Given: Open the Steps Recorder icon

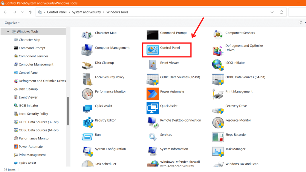Looking at the screenshot, I should [218, 137].
